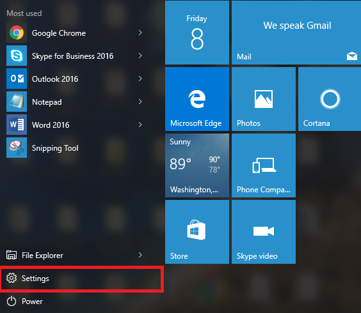This screenshot has height=313, width=361.
Task: Expand the Word 2016 jump list arrow
Action: (x=140, y=125)
